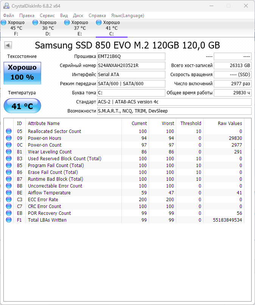Select disk C: status orb at 41 °C

[99, 22]
